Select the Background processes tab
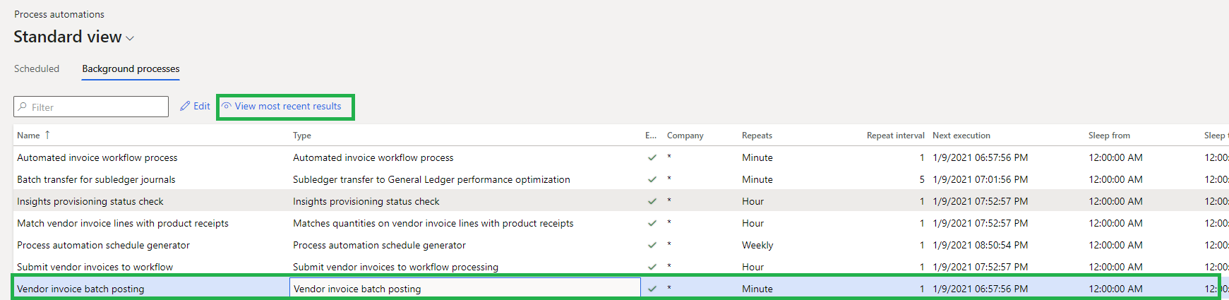 (x=131, y=68)
